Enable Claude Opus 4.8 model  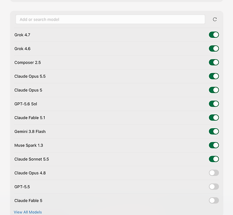[x=214, y=173]
